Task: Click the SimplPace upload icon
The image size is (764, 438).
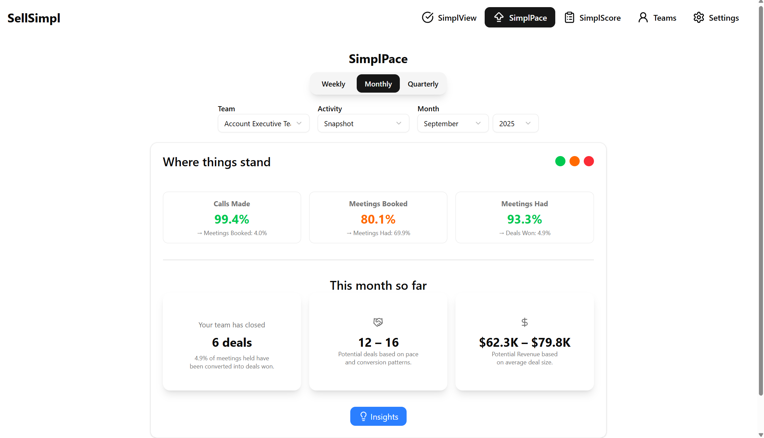Action: [499, 17]
